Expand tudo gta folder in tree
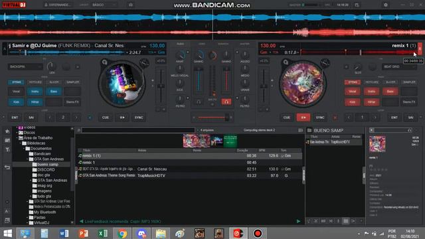Image resolution: width=425 pixels, height=239 pixels. (31, 197)
